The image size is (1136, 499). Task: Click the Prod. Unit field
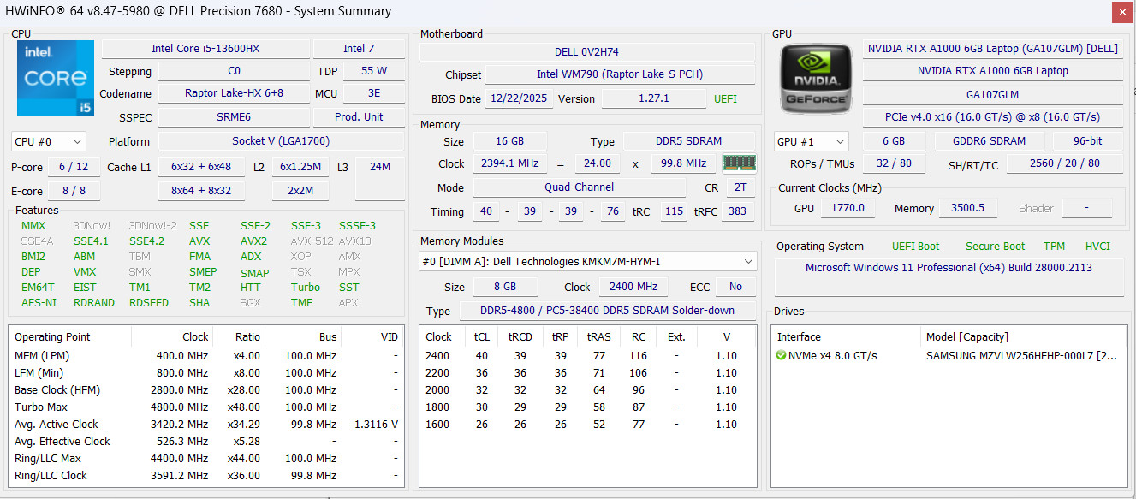(359, 116)
